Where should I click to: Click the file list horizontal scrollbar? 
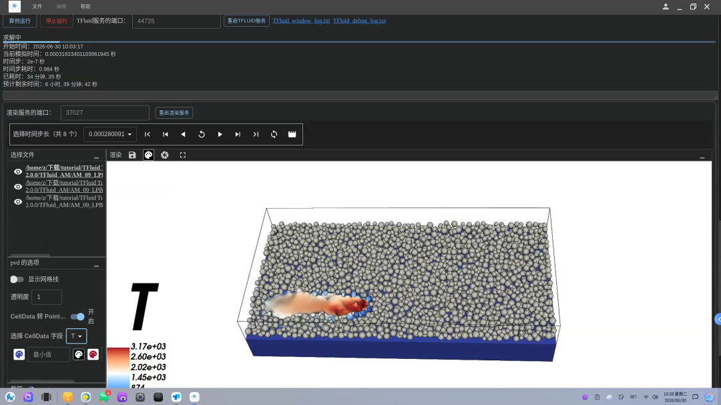click(30, 255)
